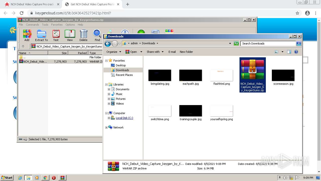321x181 pixels.
Task: Open the WinRAR Tools menu
Action: pos(45,25)
